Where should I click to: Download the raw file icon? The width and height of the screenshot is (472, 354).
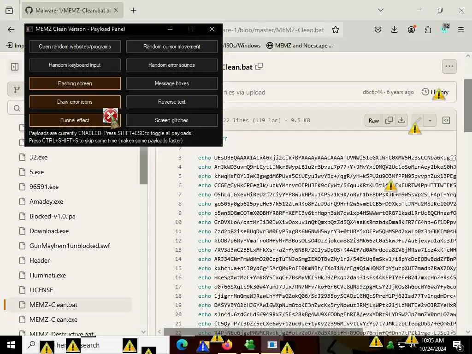pyautogui.click(x=401, y=120)
